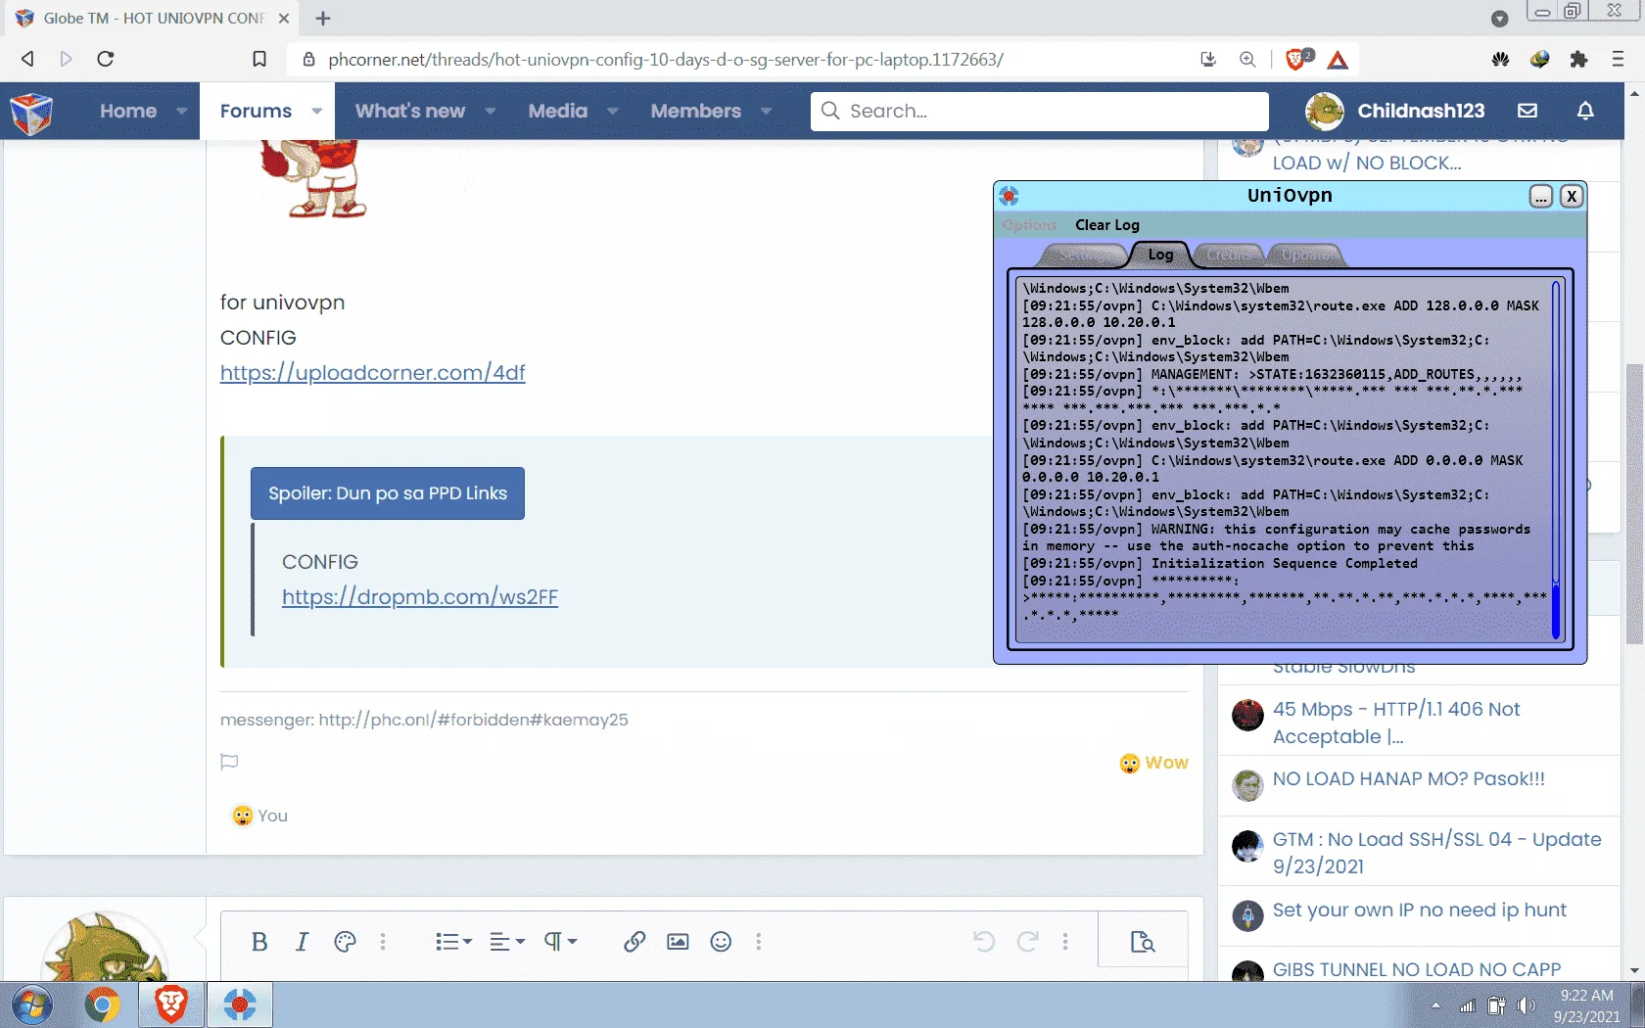
Task: Open the list dropdown in editor
Action: (x=453, y=942)
